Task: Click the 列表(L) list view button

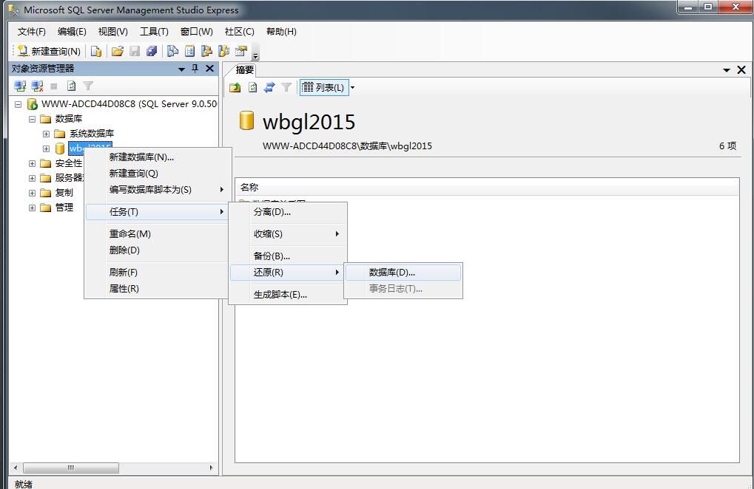Action: pyautogui.click(x=323, y=87)
